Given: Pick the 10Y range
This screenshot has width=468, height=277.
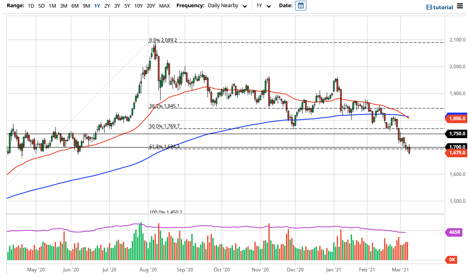Looking at the screenshot, I should 138,6.
